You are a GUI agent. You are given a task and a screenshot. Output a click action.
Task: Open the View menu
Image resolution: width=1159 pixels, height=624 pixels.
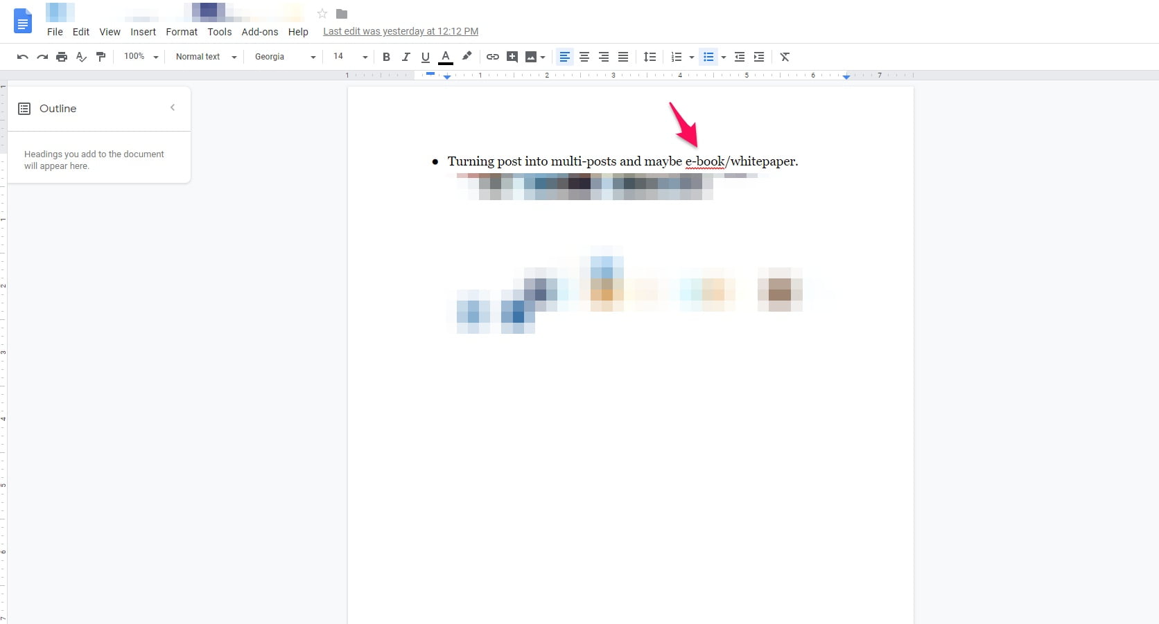point(110,32)
